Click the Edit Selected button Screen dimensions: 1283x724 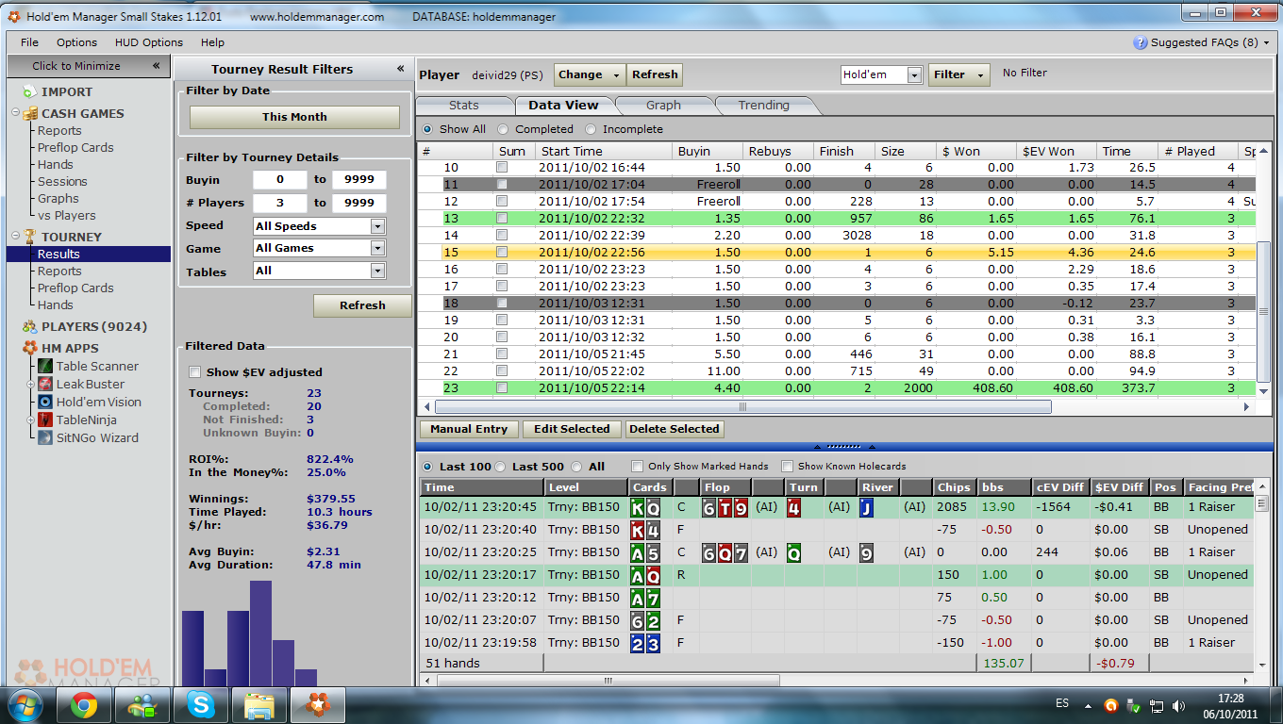(572, 429)
